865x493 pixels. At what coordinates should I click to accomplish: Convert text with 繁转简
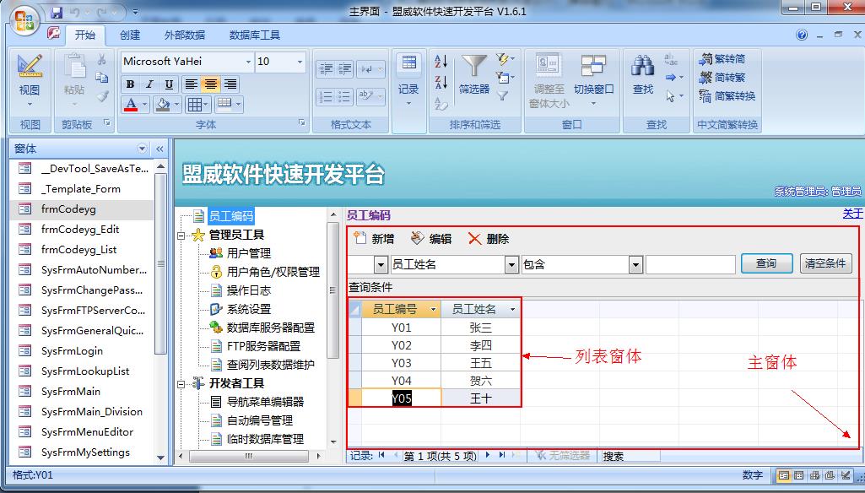(722, 58)
